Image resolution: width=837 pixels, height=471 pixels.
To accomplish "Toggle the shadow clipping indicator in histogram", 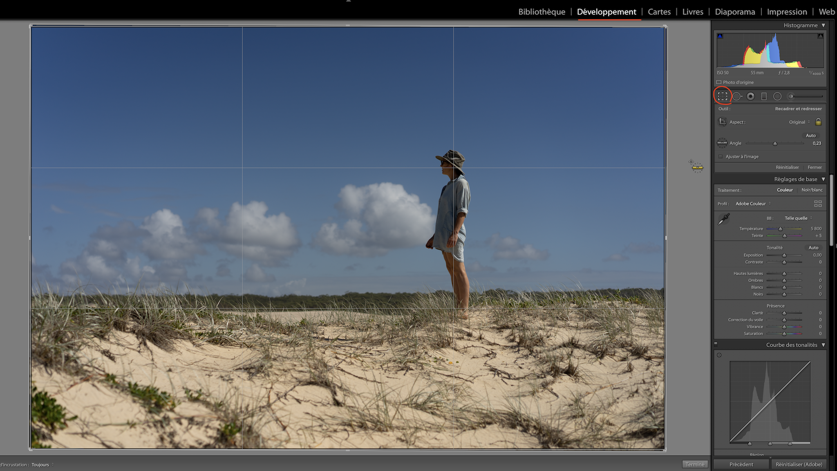I will coord(720,36).
